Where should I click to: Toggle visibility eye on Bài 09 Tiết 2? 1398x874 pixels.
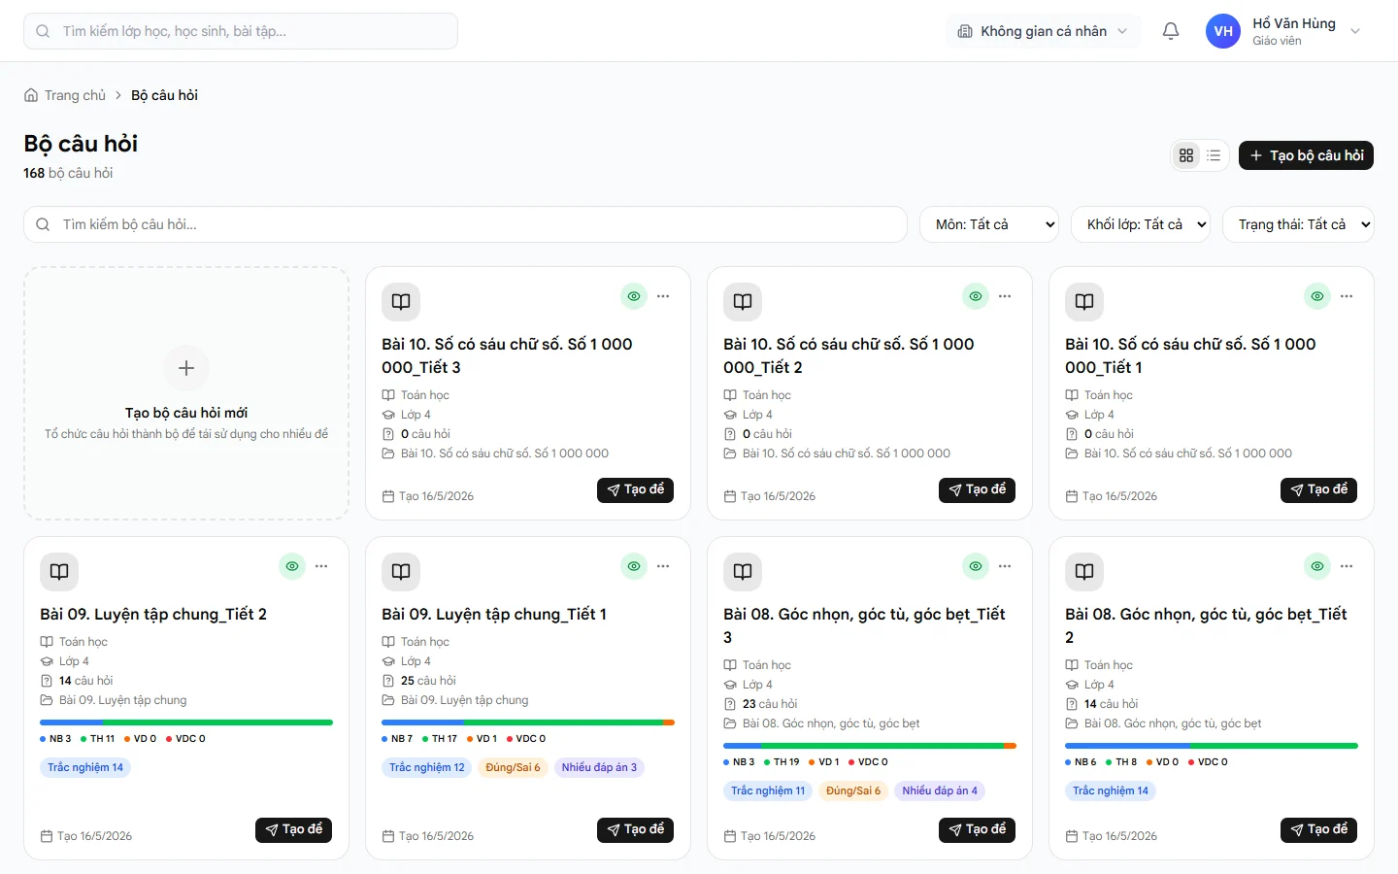292,566
